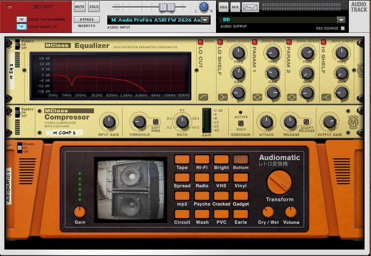Image resolution: width=371 pixels, height=256 pixels.
Task: Open the BD audio output dropdown
Action: [x=341, y=20]
